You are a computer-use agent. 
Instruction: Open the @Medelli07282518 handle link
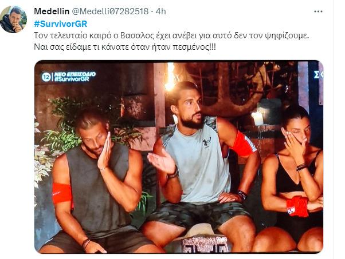110,11
